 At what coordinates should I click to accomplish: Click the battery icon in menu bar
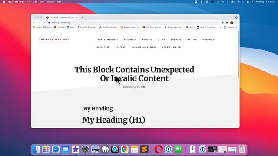pyautogui.click(x=233, y=2)
